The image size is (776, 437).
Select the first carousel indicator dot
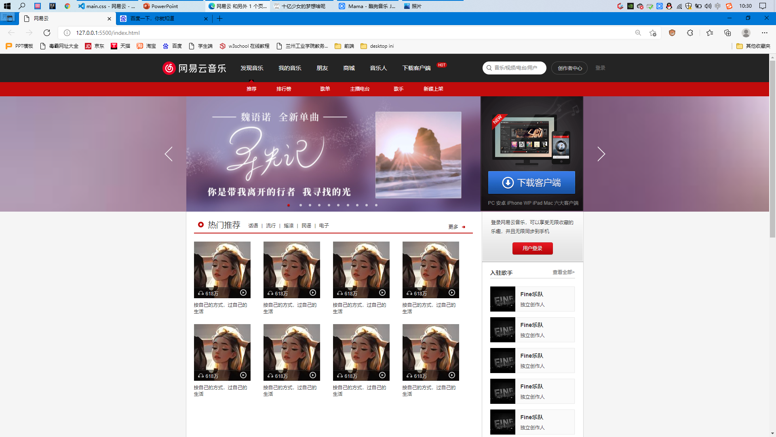point(289,205)
